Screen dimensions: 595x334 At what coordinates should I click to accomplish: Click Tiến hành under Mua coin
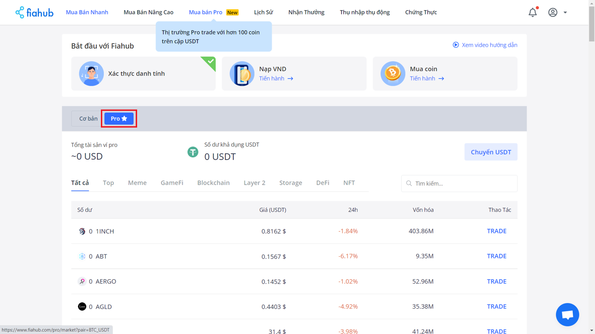423,79
